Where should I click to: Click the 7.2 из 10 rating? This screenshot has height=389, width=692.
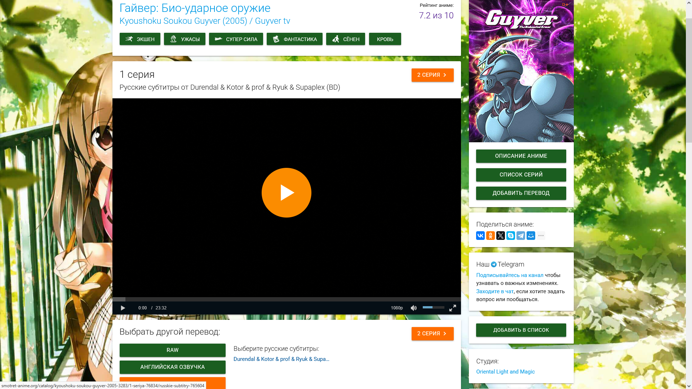(436, 15)
